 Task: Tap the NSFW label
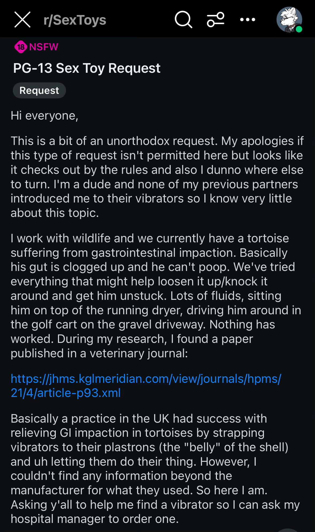44,47
